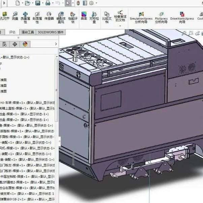Click the feature tree scrollbar up arrow
The image size is (203, 203).
click(57, 56)
